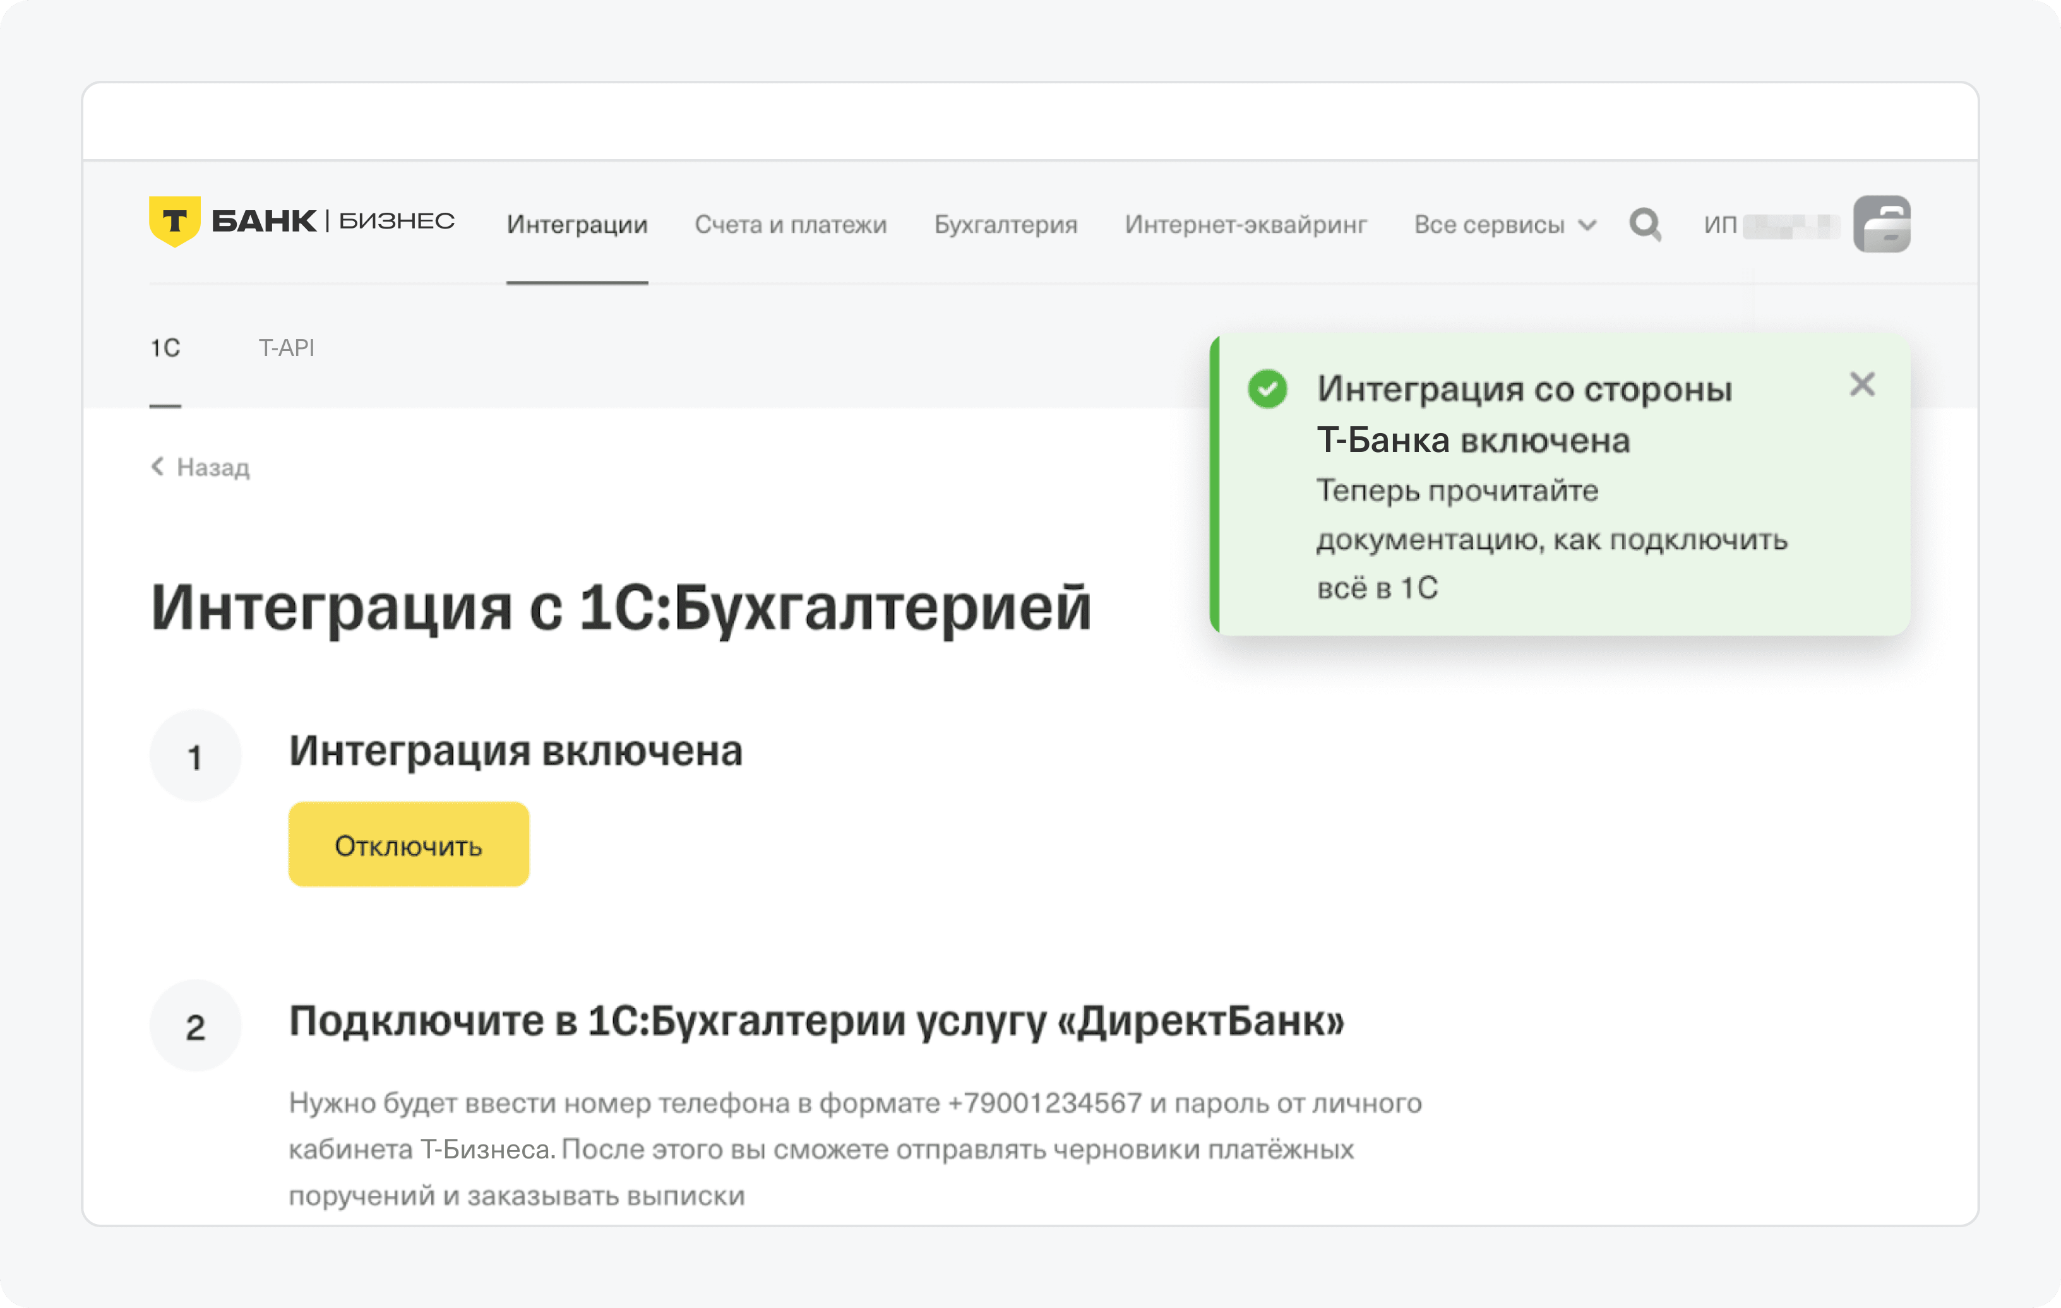The width and height of the screenshot is (2061, 1308).
Task: Go back via the Назад link
Action: [x=200, y=467]
